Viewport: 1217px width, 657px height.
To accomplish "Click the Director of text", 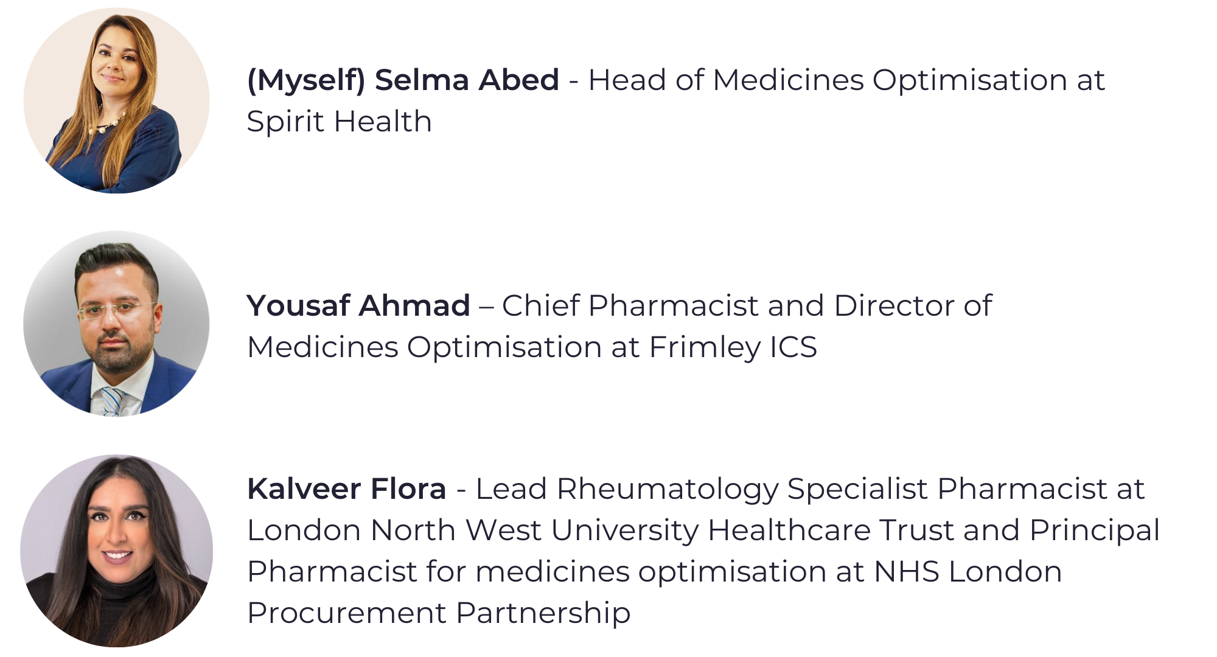I will pos(913,305).
